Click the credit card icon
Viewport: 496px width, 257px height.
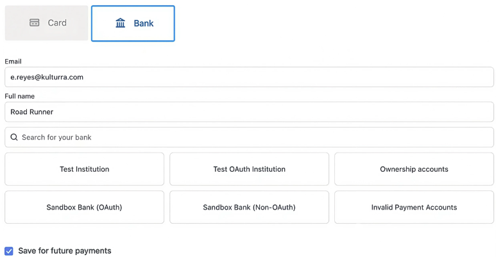coord(35,23)
